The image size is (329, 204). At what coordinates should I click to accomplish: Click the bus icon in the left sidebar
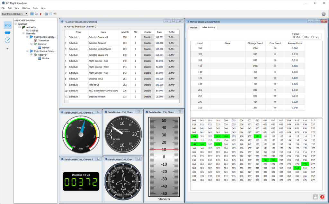(x=7, y=32)
